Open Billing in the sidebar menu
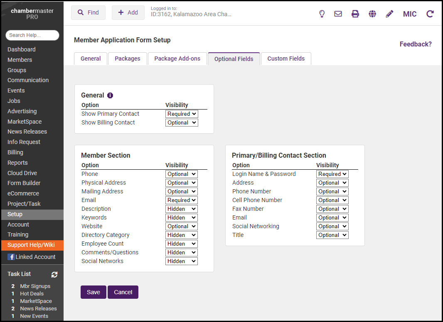The width and height of the screenshot is (443, 322). (x=15, y=152)
